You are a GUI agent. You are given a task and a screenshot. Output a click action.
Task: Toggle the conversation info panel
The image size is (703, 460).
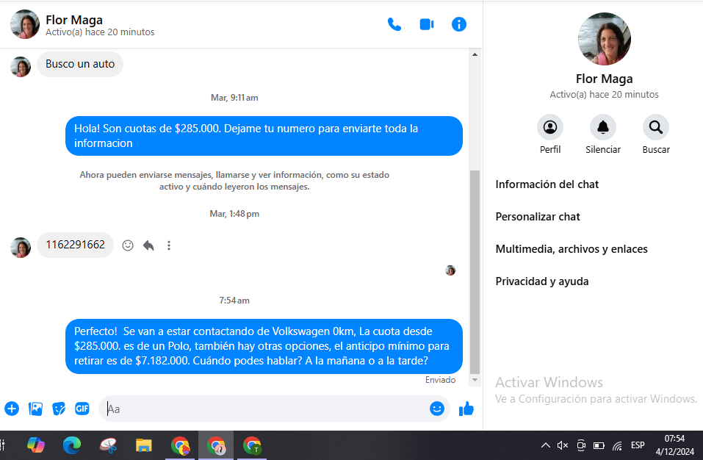point(458,24)
